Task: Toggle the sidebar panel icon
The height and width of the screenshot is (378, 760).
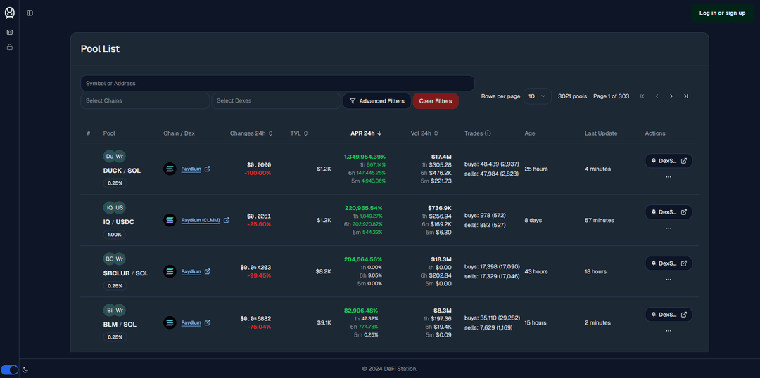Action: [30, 13]
